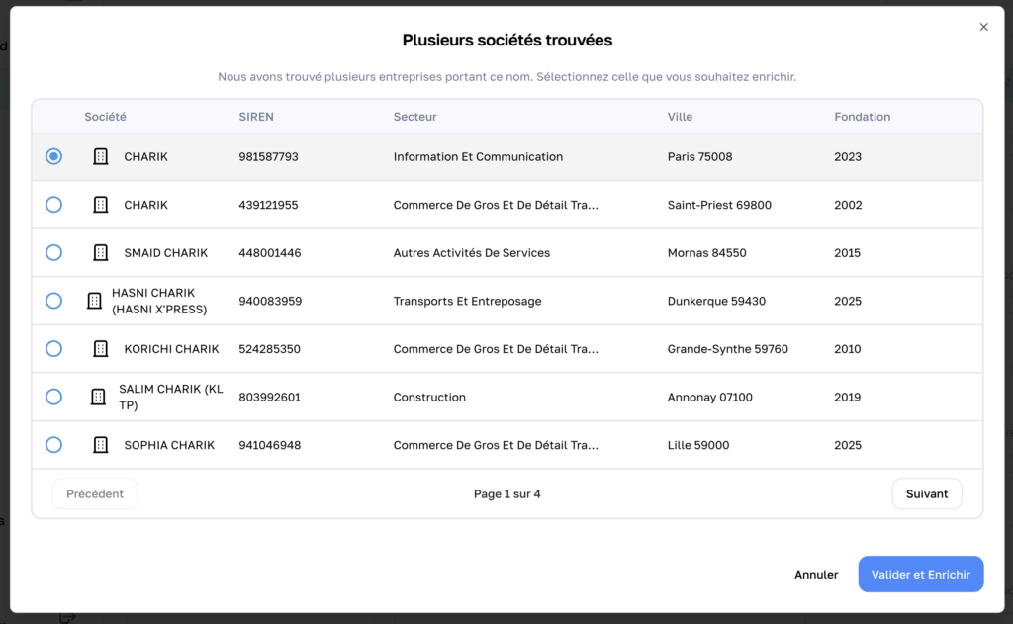Click the Transports Et Entreposage sector cell
1013x624 pixels.
pos(467,301)
